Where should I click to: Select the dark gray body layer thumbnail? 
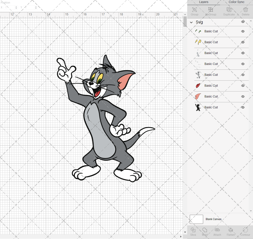[198, 75]
